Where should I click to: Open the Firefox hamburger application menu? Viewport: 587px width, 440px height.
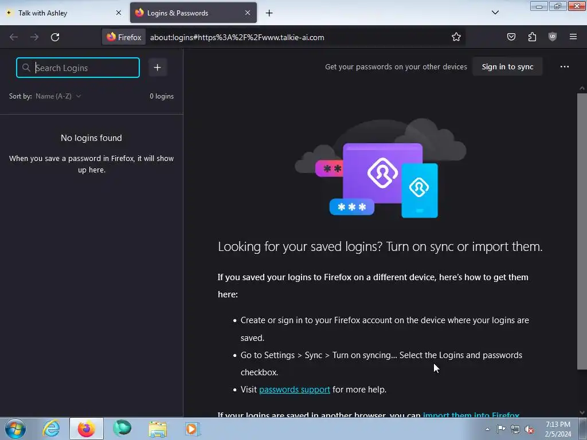click(x=573, y=37)
